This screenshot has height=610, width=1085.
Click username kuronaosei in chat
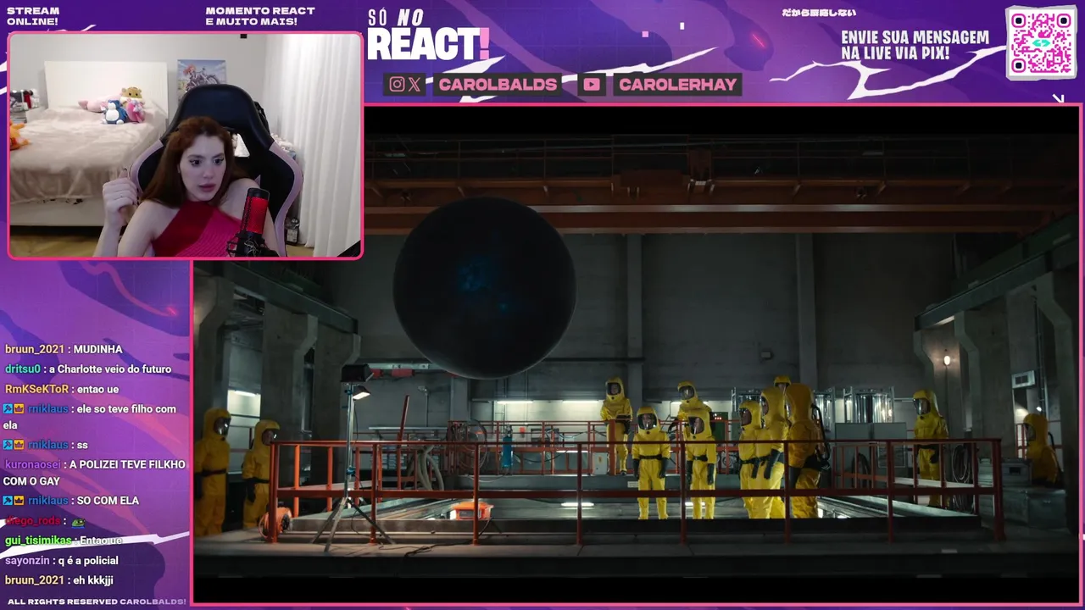point(33,464)
